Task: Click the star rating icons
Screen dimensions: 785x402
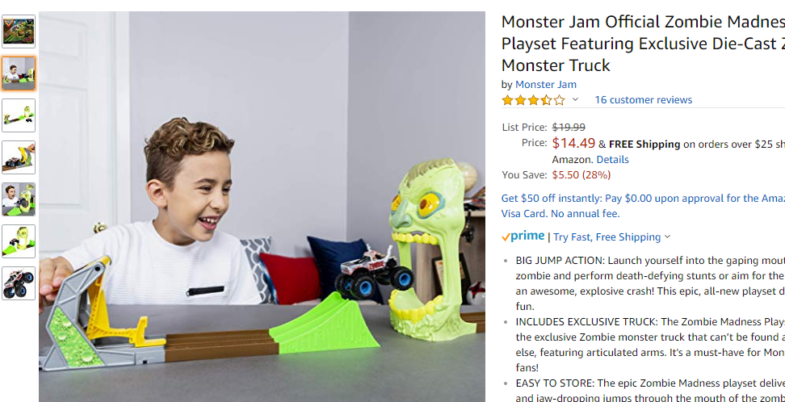Action: pyautogui.click(x=533, y=100)
